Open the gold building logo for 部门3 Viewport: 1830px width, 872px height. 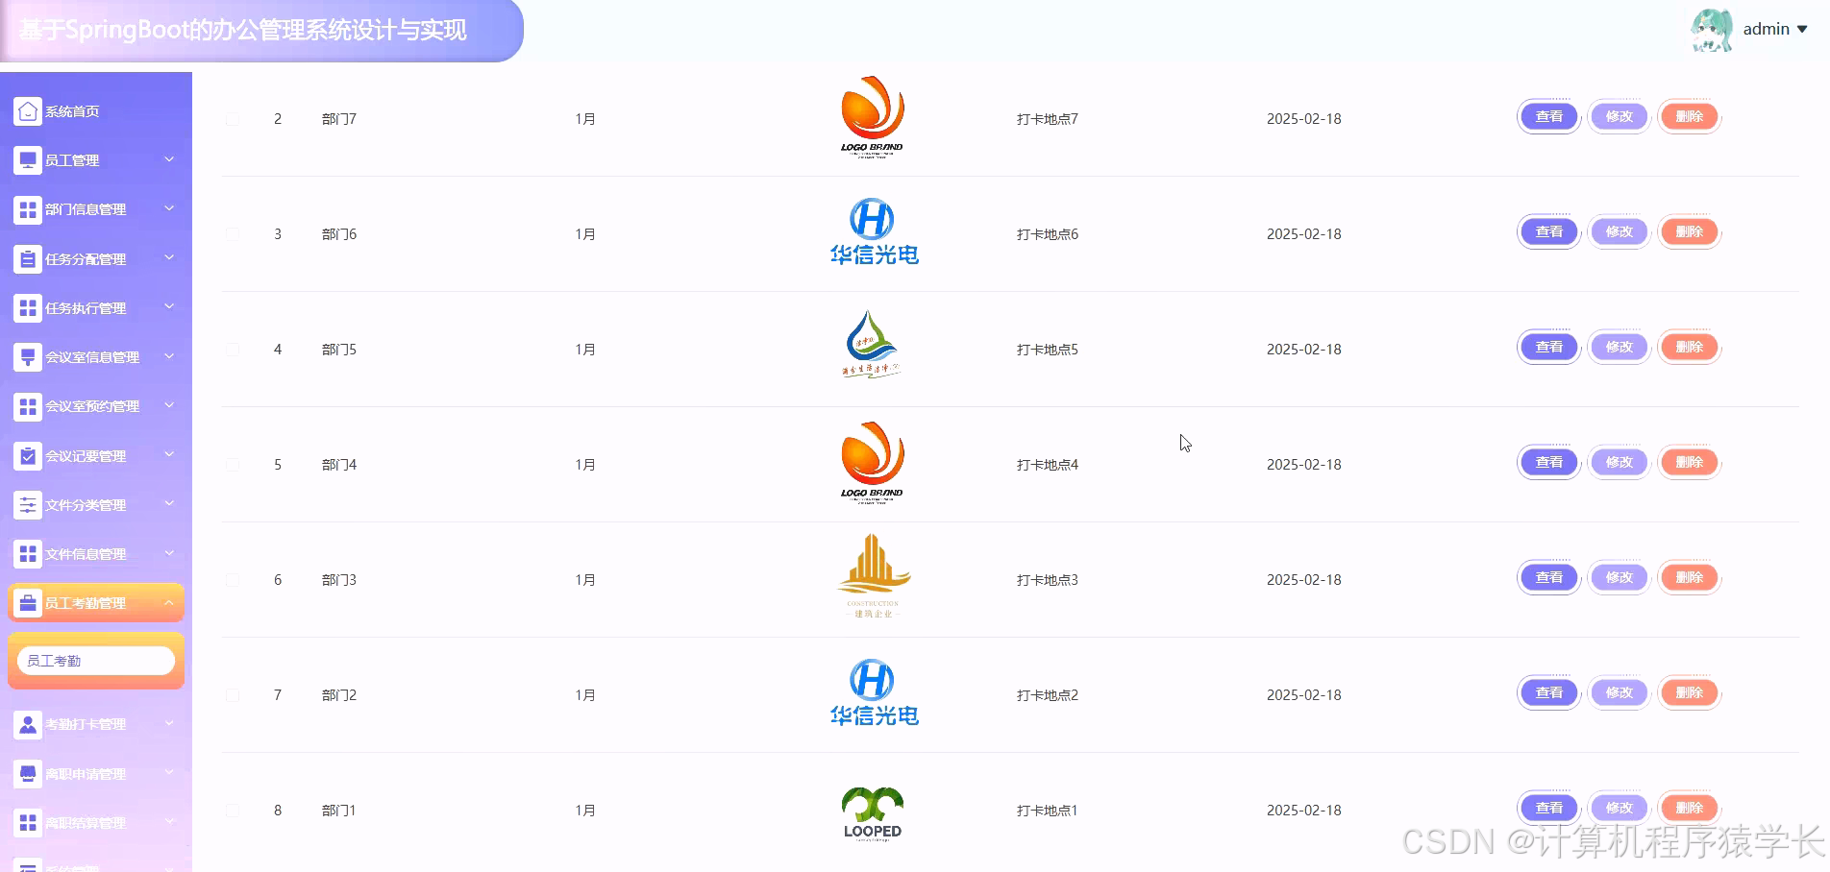coord(873,576)
